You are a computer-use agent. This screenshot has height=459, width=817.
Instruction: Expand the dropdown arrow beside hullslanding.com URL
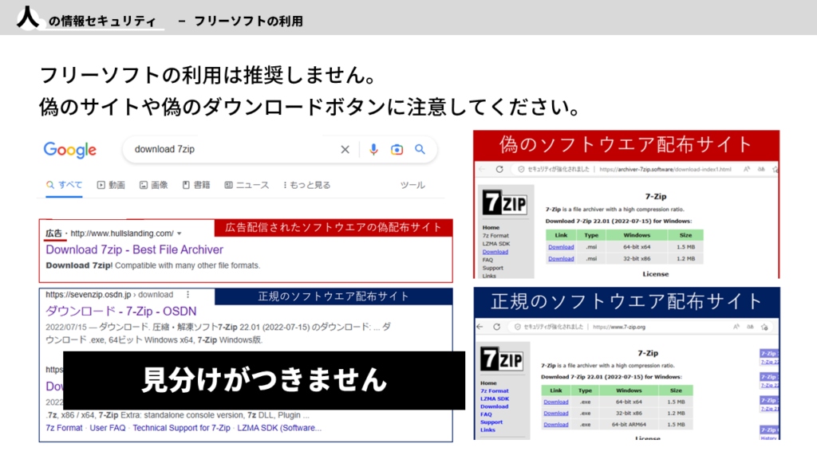[x=180, y=233]
